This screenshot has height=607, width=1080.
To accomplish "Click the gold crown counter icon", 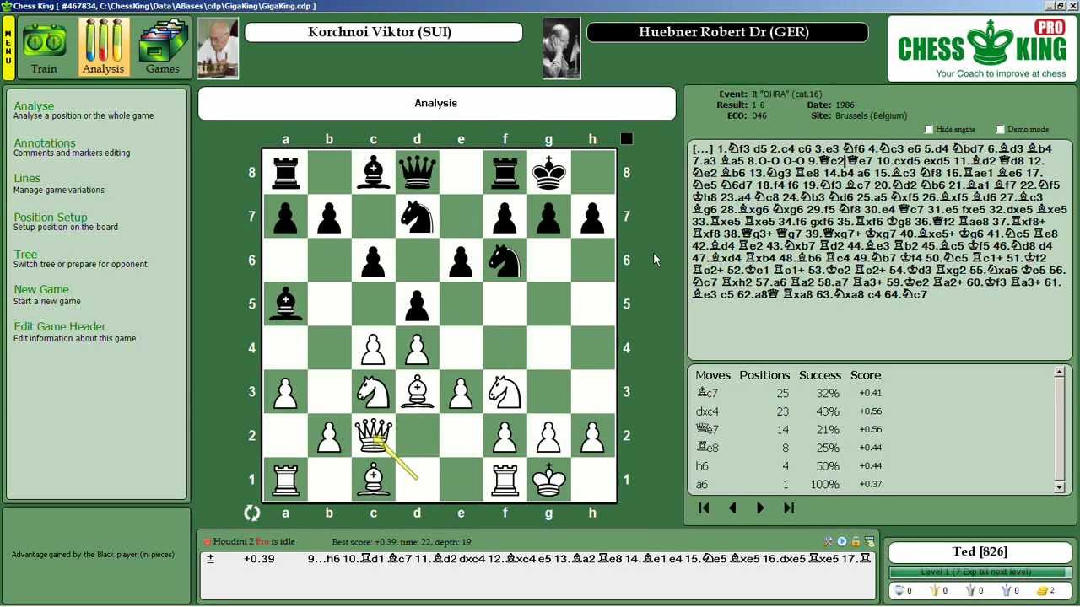I will coord(935,590).
